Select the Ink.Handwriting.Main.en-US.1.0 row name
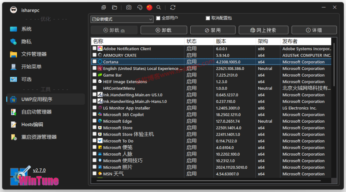Image resolution: width=346 pixels, height=192 pixels. coord(133,95)
